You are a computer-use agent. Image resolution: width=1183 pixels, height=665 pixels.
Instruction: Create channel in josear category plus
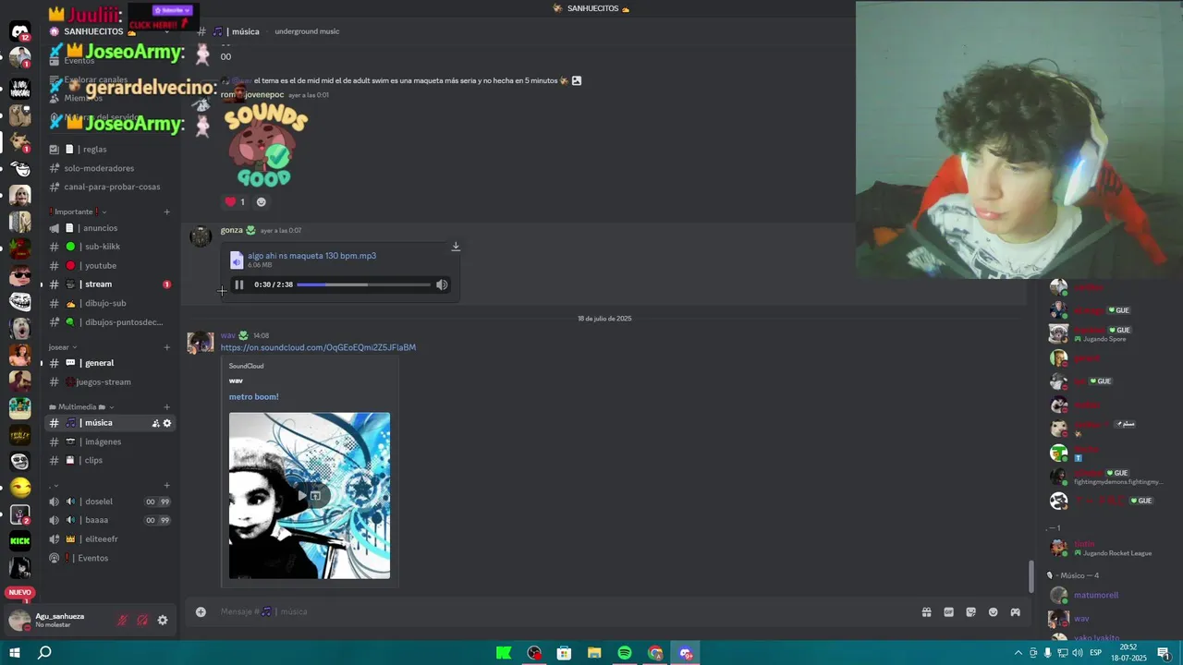pyautogui.click(x=167, y=347)
